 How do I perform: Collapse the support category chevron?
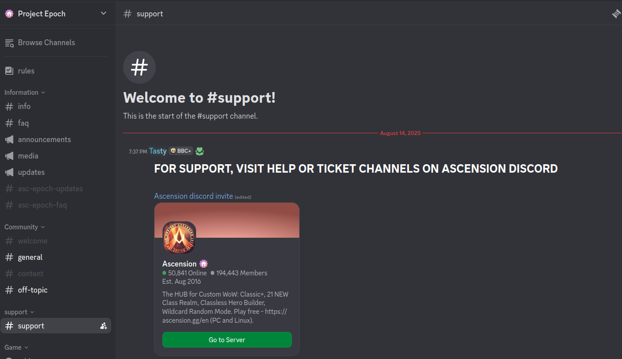[x=32, y=312]
